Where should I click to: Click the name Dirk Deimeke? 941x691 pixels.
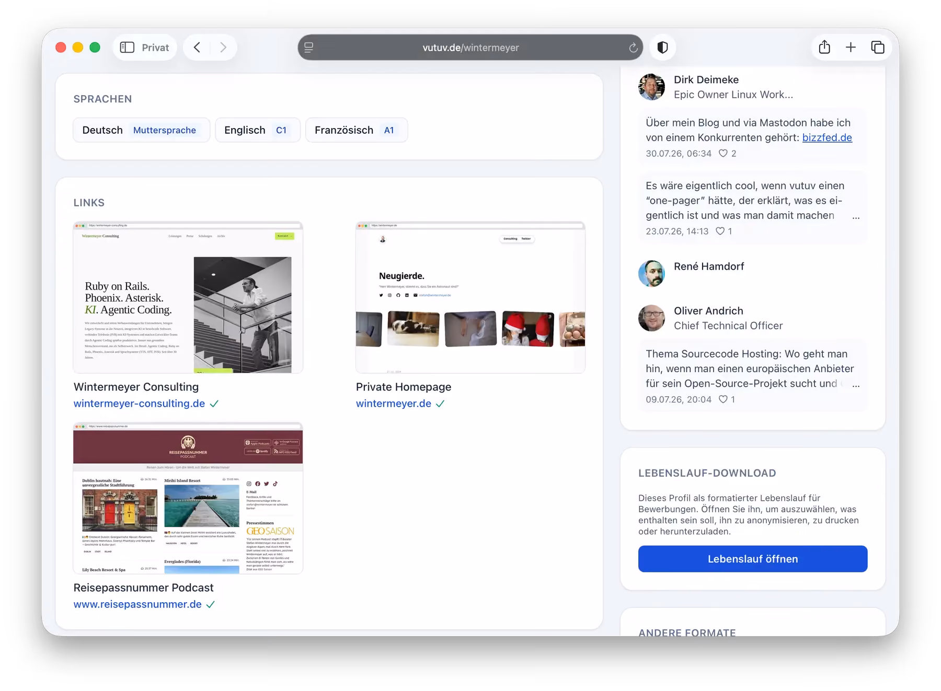[x=706, y=79]
